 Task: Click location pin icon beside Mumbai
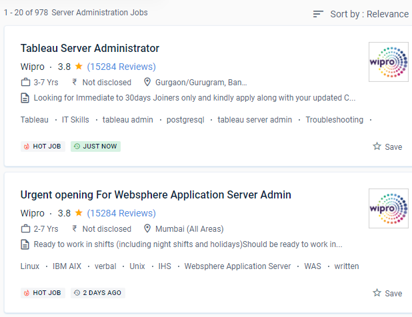[147, 229]
